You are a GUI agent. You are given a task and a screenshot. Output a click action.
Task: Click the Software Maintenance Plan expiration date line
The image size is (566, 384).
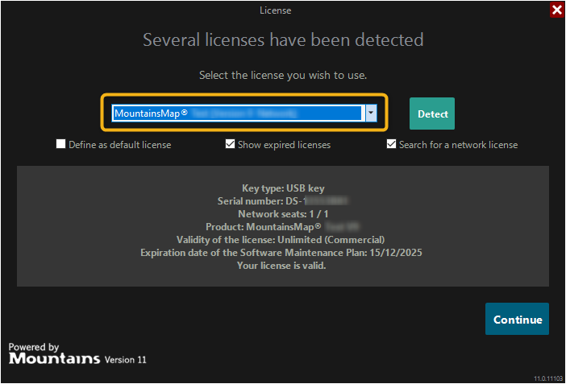[x=281, y=253]
